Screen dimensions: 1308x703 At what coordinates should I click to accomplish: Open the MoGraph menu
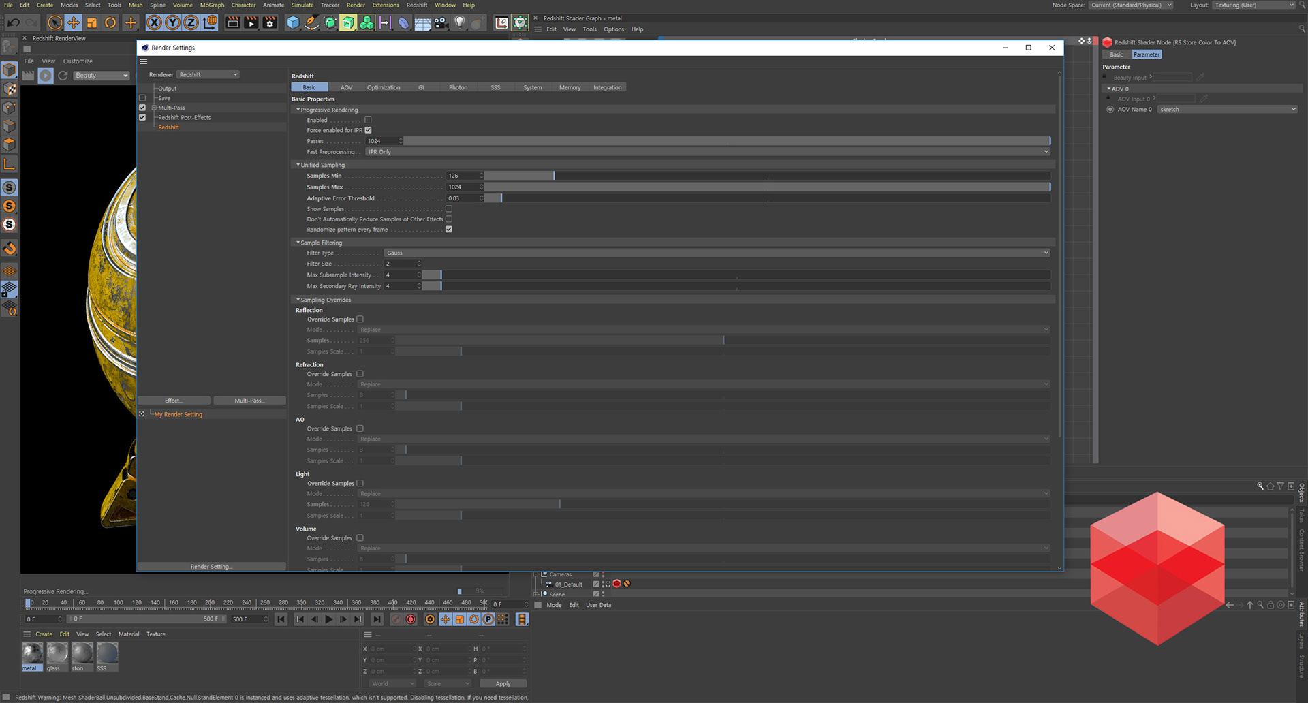pyautogui.click(x=212, y=5)
